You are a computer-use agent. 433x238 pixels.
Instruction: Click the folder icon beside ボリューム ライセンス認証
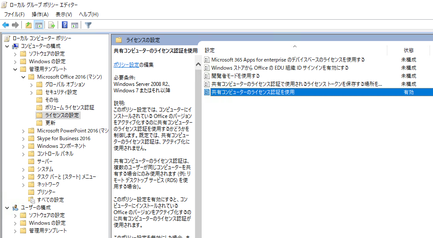39,108
